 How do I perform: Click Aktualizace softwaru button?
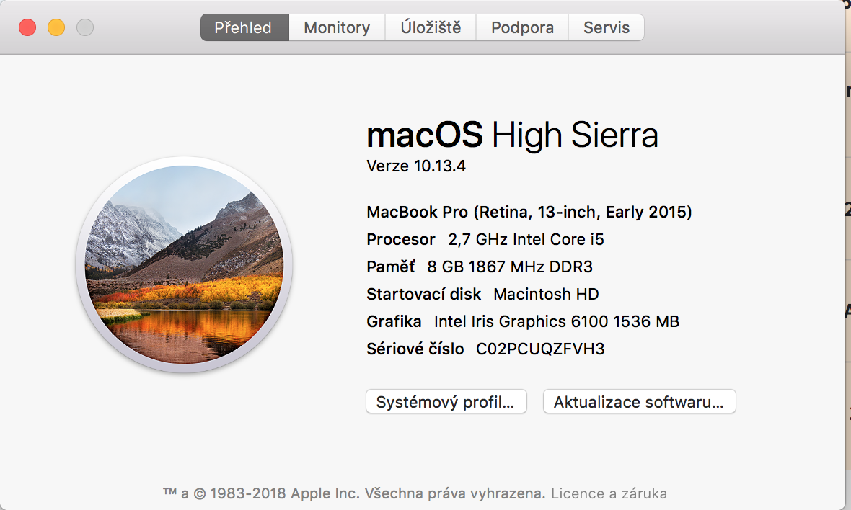point(639,402)
